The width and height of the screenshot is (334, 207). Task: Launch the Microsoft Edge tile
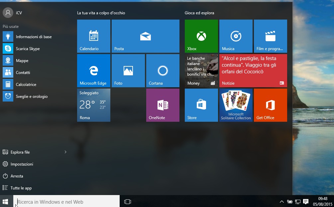coord(94,71)
